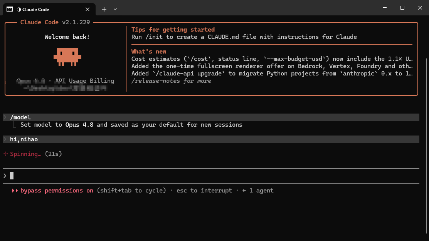The height and width of the screenshot is (241, 429).
Task: Click the prompt chevron before /model
Action: (x=5, y=117)
